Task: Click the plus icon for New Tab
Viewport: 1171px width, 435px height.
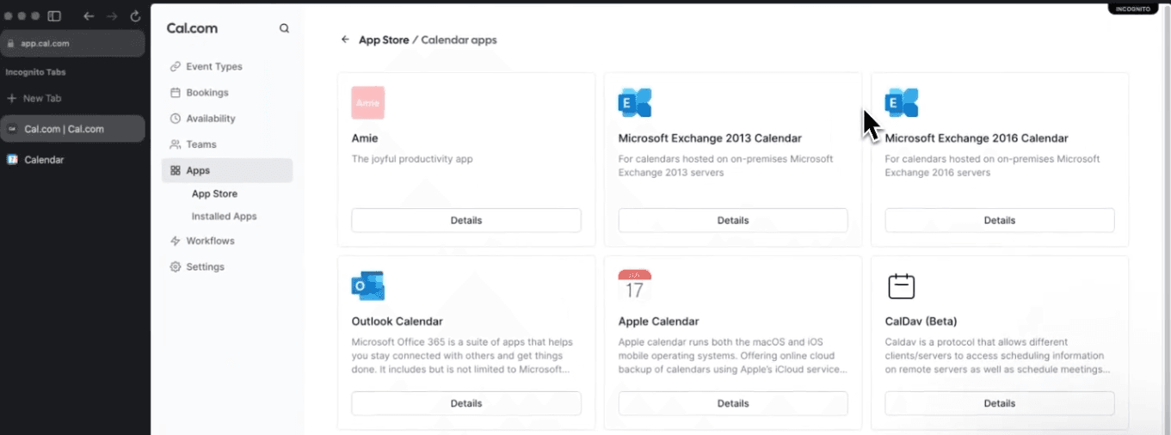Action: (x=12, y=98)
